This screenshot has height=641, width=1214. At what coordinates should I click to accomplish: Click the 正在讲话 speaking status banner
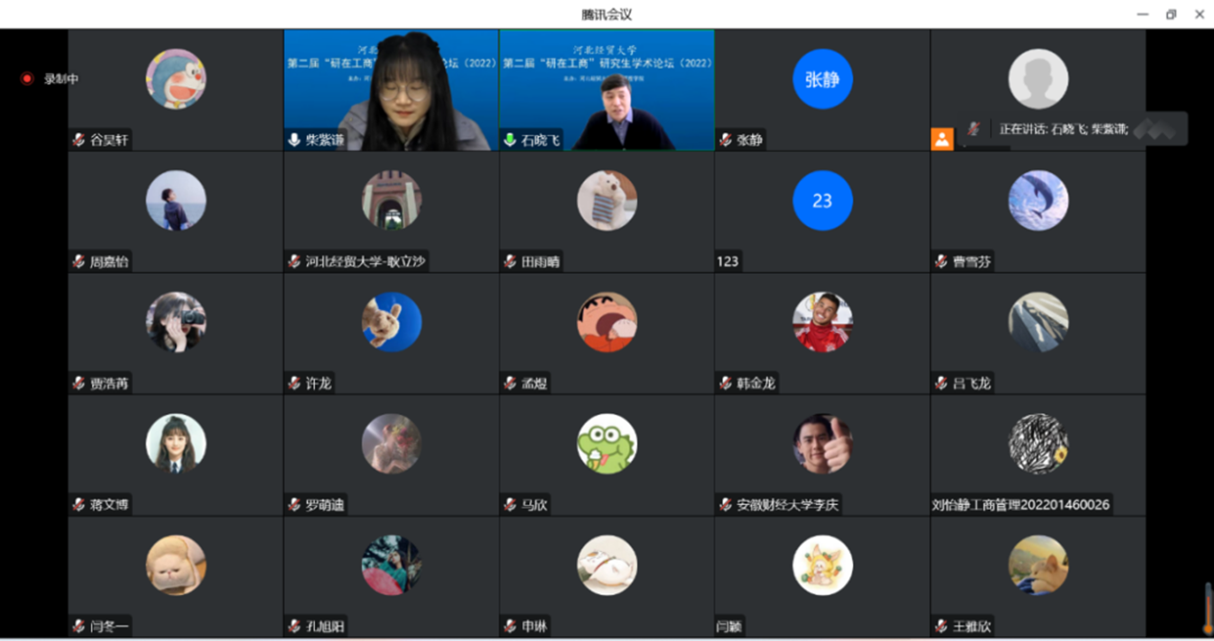[x=1073, y=128]
